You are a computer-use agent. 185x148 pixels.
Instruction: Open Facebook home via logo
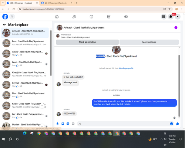(x=5, y=17)
